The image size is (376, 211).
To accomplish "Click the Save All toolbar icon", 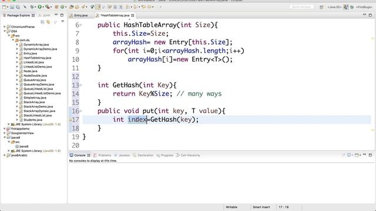I will pos(18,7).
